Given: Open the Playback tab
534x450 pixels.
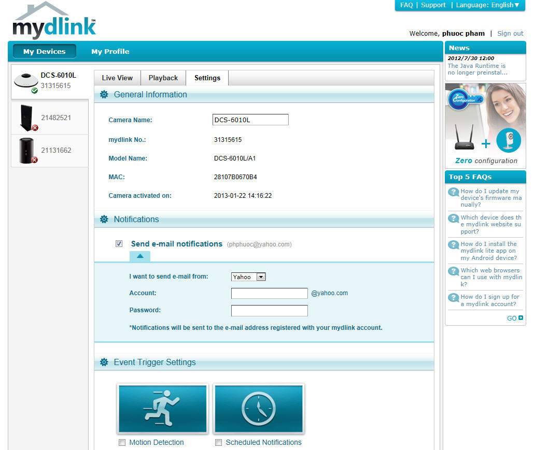Looking at the screenshot, I should (163, 78).
